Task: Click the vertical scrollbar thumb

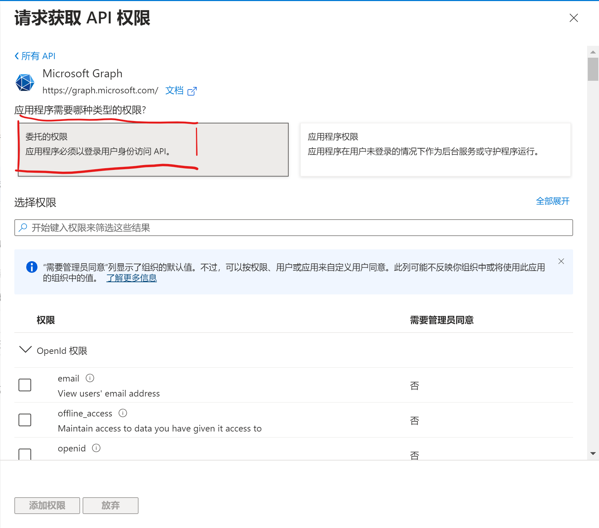Action: pyautogui.click(x=593, y=69)
